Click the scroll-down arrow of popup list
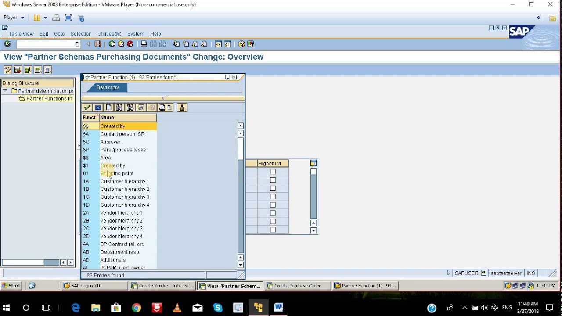 (240, 265)
